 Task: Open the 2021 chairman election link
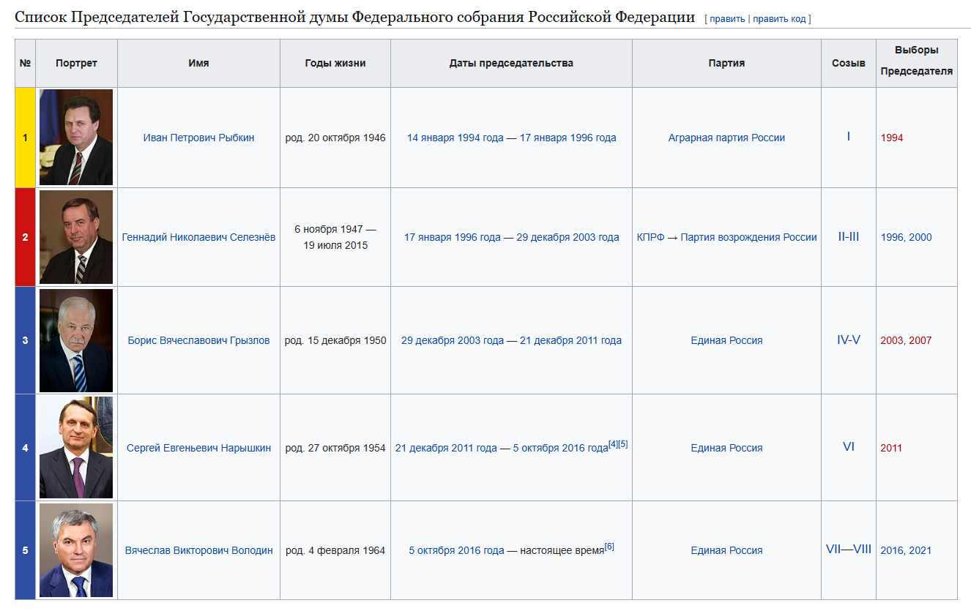click(920, 550)
